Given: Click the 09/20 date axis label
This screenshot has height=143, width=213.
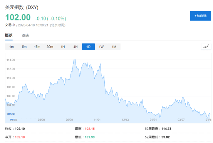Looking at the screenshot, I should click(69, 120).
